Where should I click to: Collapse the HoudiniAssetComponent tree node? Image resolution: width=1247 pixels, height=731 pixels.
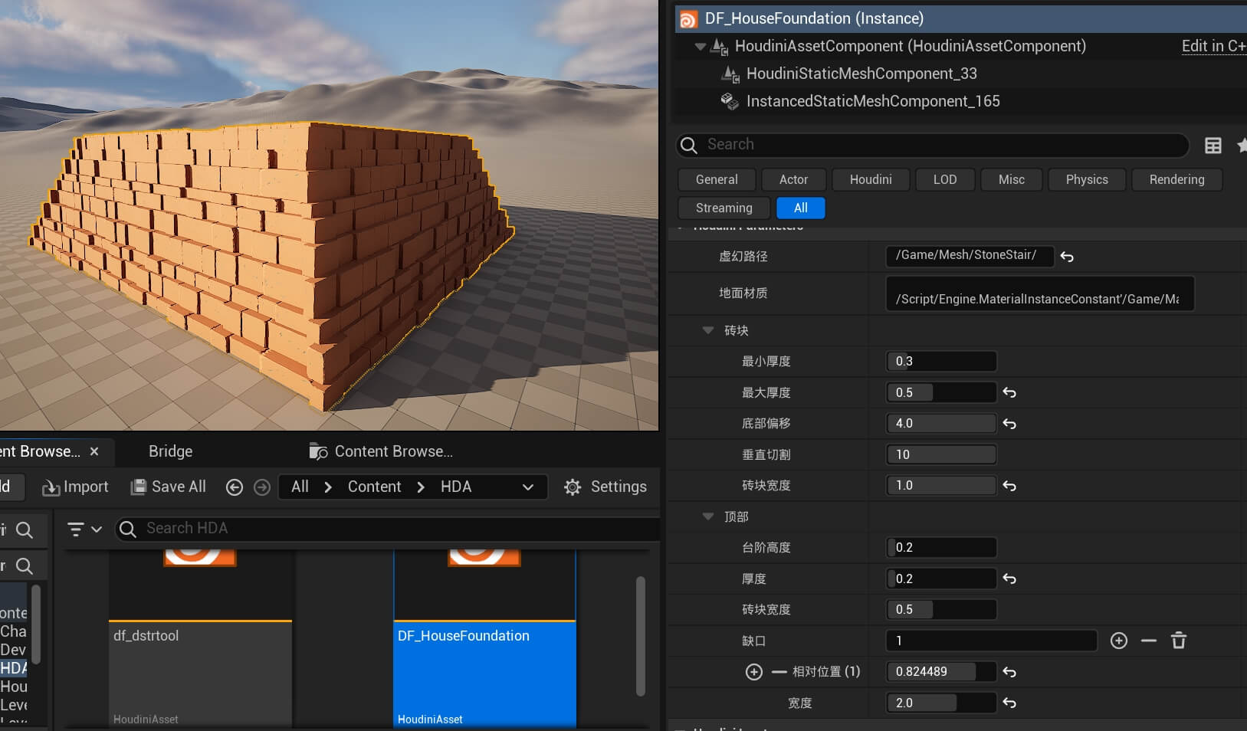click(700, 46)
